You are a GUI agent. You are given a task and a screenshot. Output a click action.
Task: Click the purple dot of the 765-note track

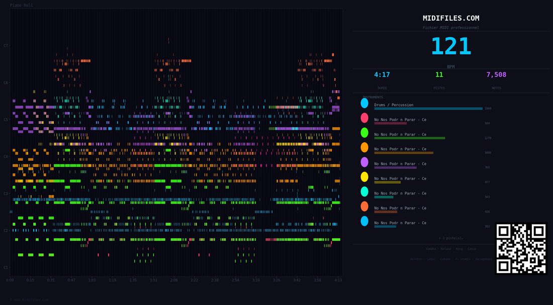(364, 162)
